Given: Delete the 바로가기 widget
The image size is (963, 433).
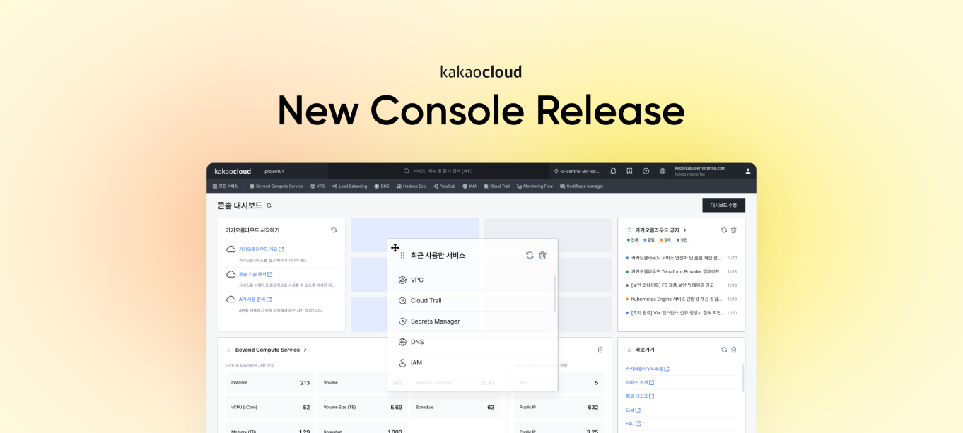Looking at the screenshot, I should tap(733, 350).
